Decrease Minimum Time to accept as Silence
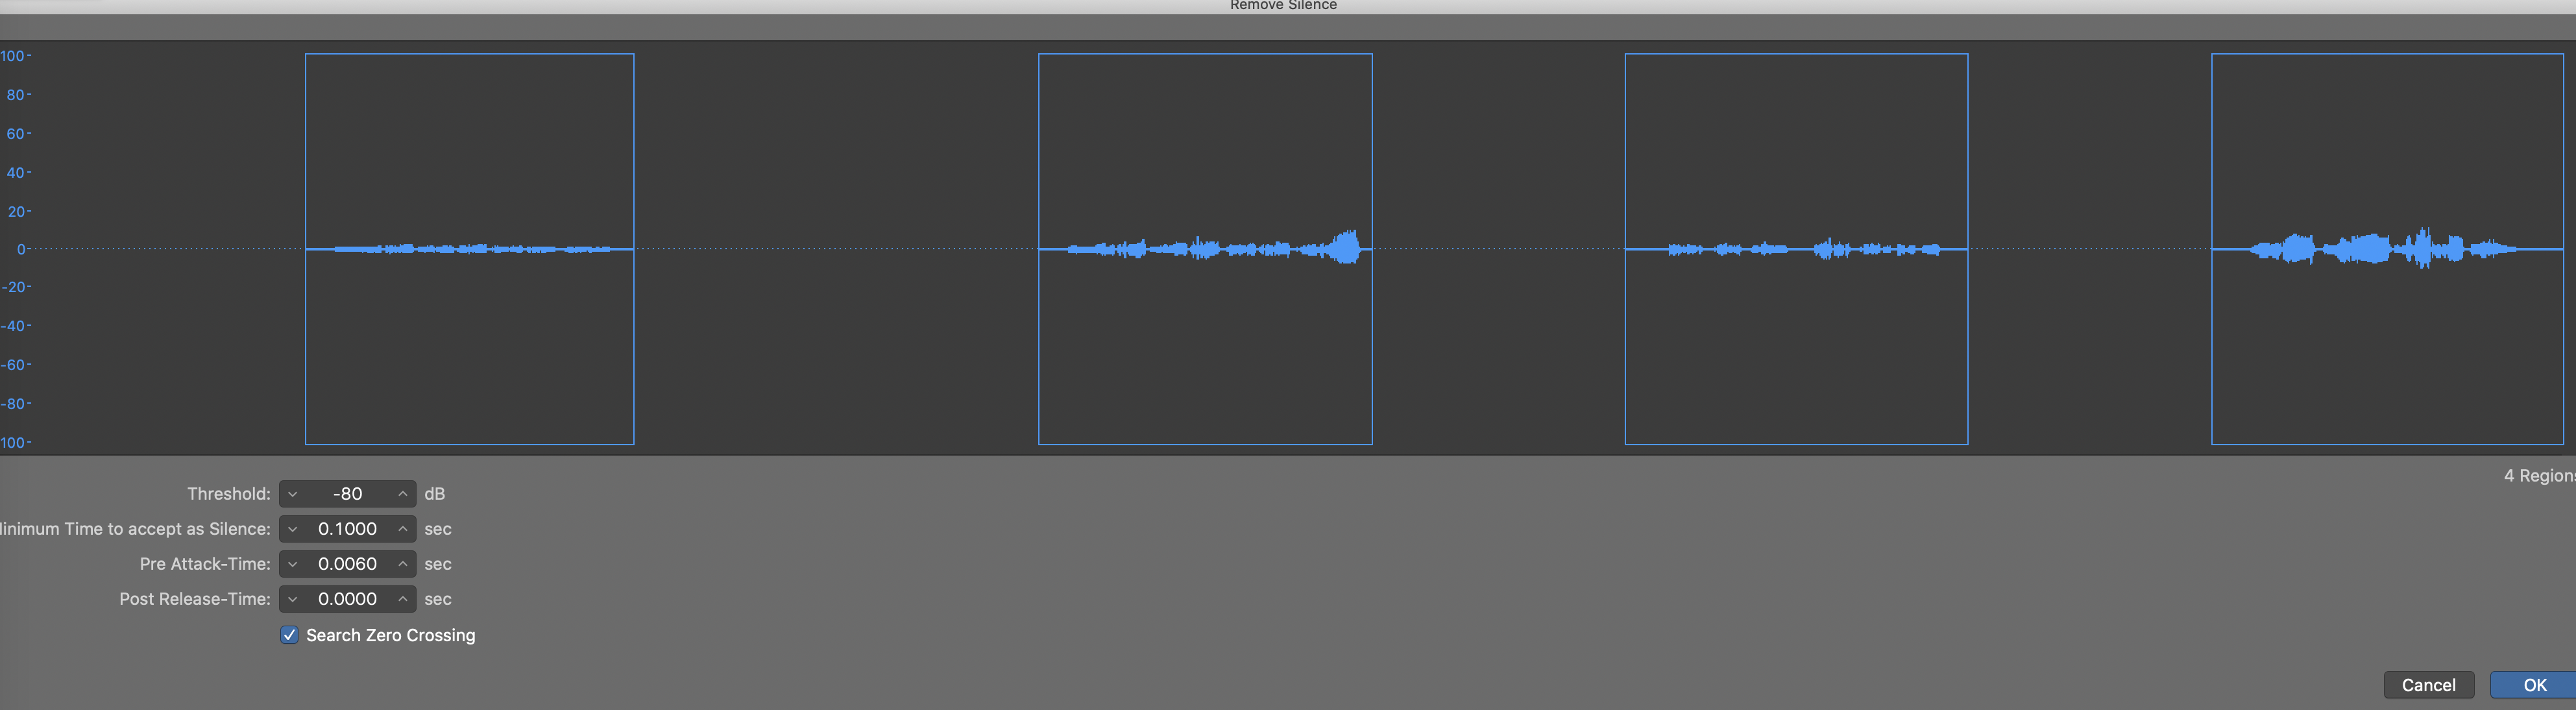The height and width of the screenshot is (710, 2576). point(292,529)
